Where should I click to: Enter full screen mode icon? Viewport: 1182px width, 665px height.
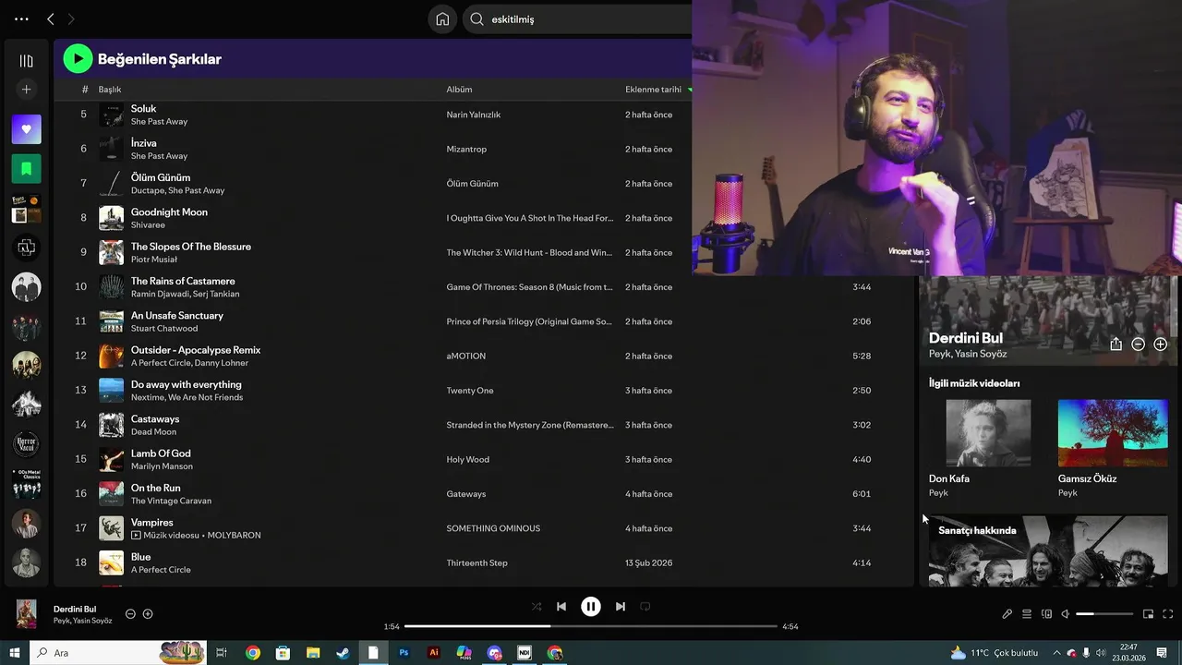1167,614
